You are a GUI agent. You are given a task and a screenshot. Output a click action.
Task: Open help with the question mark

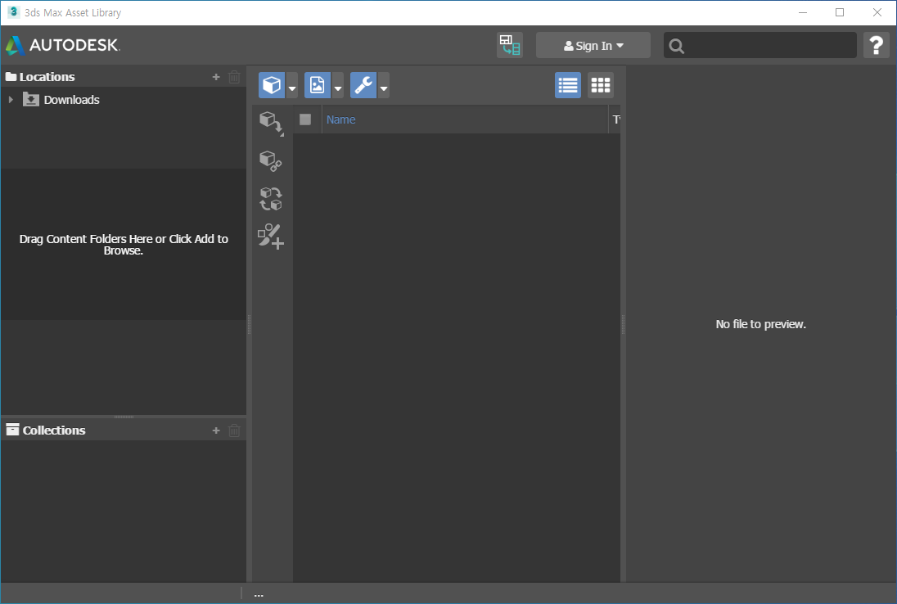point(876,45)
